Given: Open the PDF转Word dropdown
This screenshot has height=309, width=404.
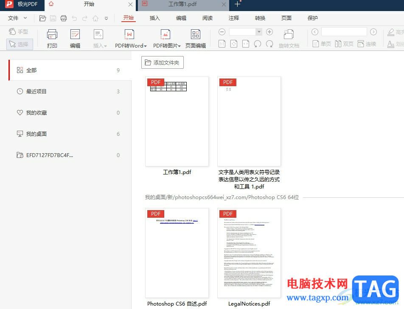Looking at the screenshot, I should point(131,39).
